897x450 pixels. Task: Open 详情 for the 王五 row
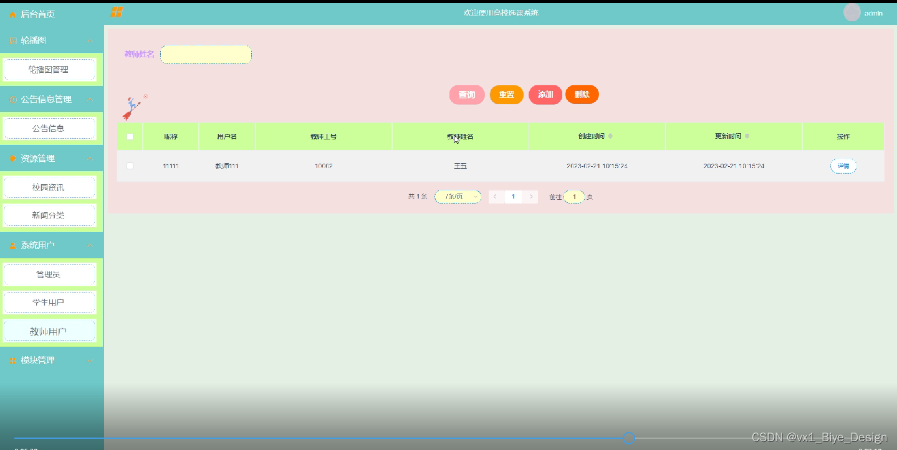[x=843, y=166]
